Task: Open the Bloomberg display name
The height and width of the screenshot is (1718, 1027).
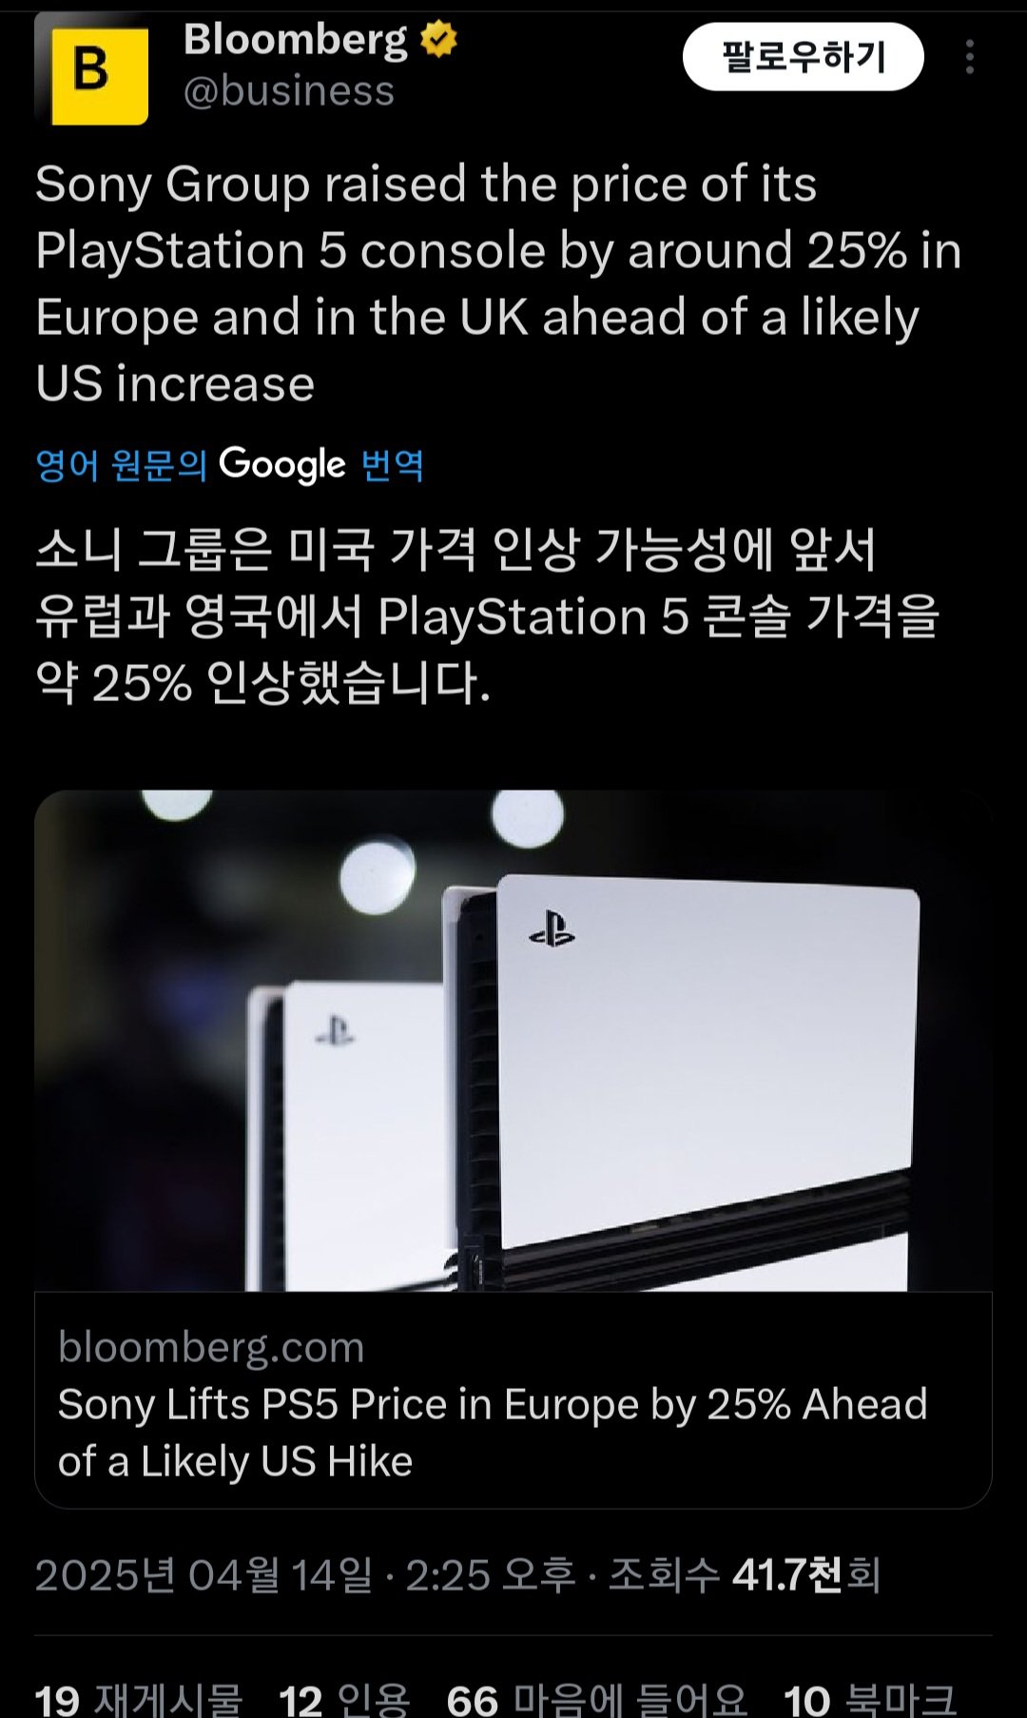Action: point(296,40)
